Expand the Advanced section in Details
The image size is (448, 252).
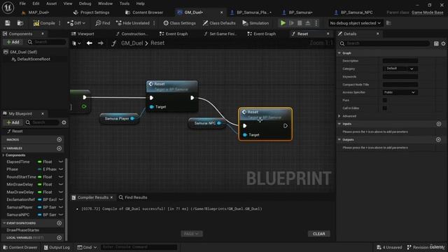pos(339,116)
